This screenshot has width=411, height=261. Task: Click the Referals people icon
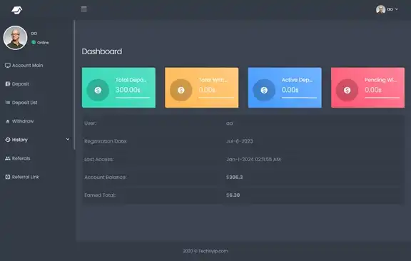pos(8,158)
